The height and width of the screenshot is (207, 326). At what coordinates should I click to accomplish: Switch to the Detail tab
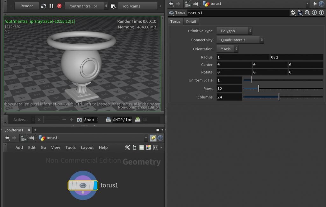[191, 21]
